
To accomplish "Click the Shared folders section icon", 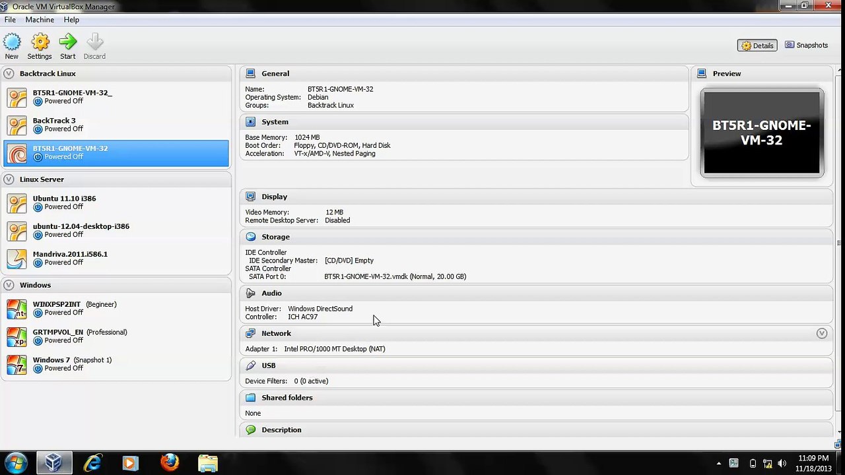I will tap(250, 397).
